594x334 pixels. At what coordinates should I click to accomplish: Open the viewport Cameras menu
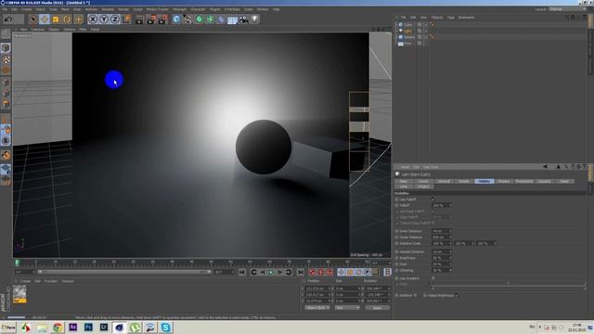click(x=37, y=29)
